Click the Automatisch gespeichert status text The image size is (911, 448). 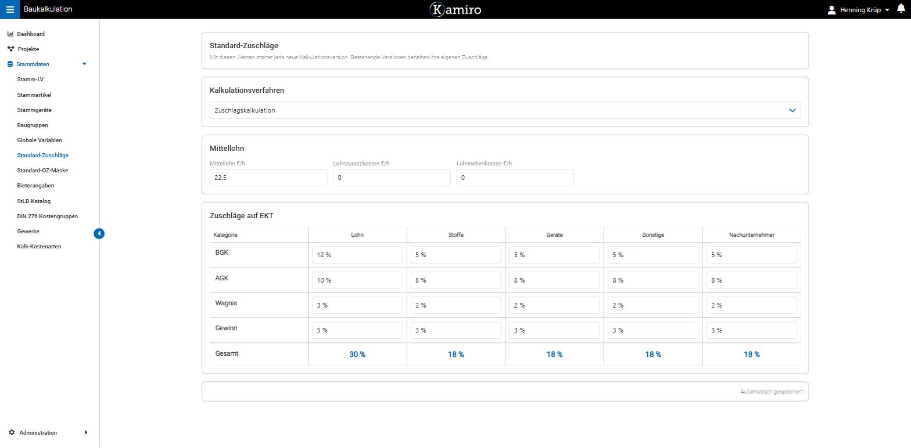click(772, 392)
